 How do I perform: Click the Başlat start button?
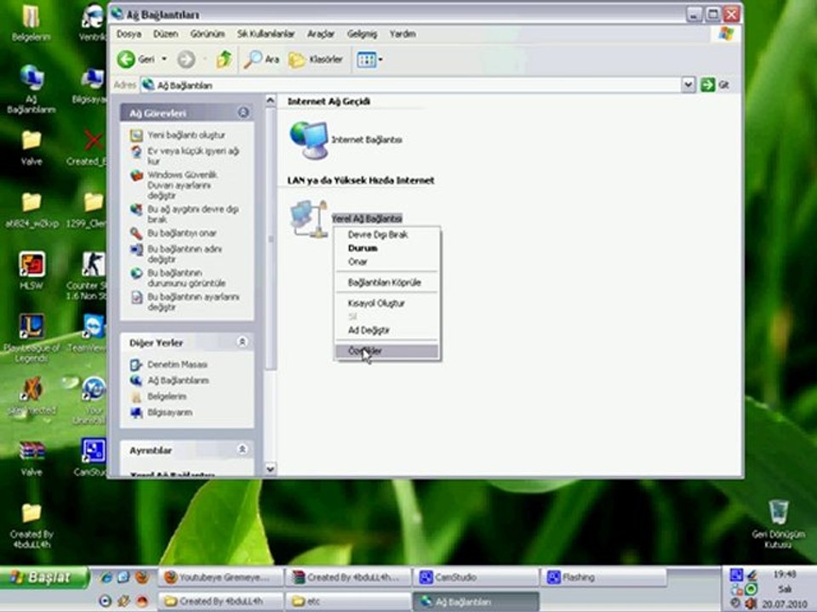(43, 577)
